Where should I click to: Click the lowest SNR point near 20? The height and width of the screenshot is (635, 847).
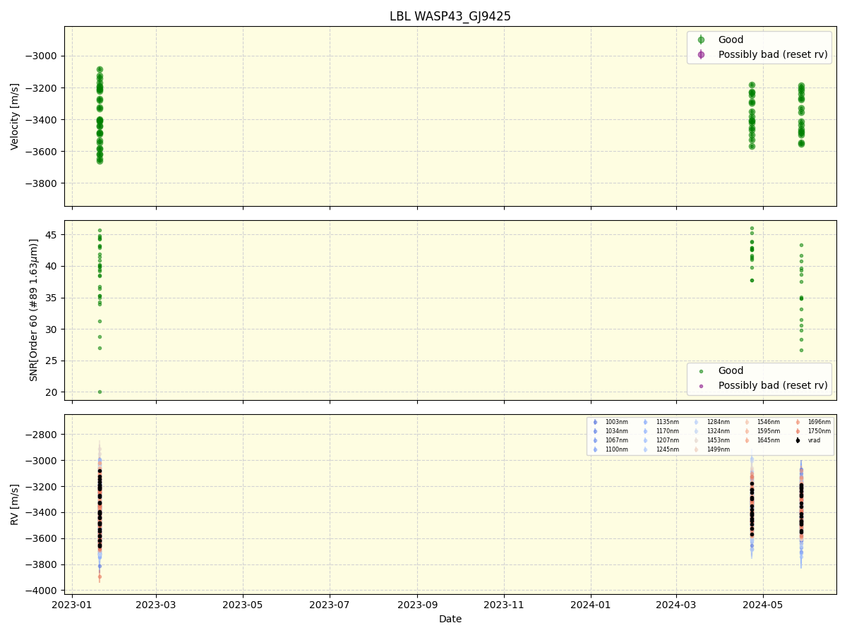[100, 392]
